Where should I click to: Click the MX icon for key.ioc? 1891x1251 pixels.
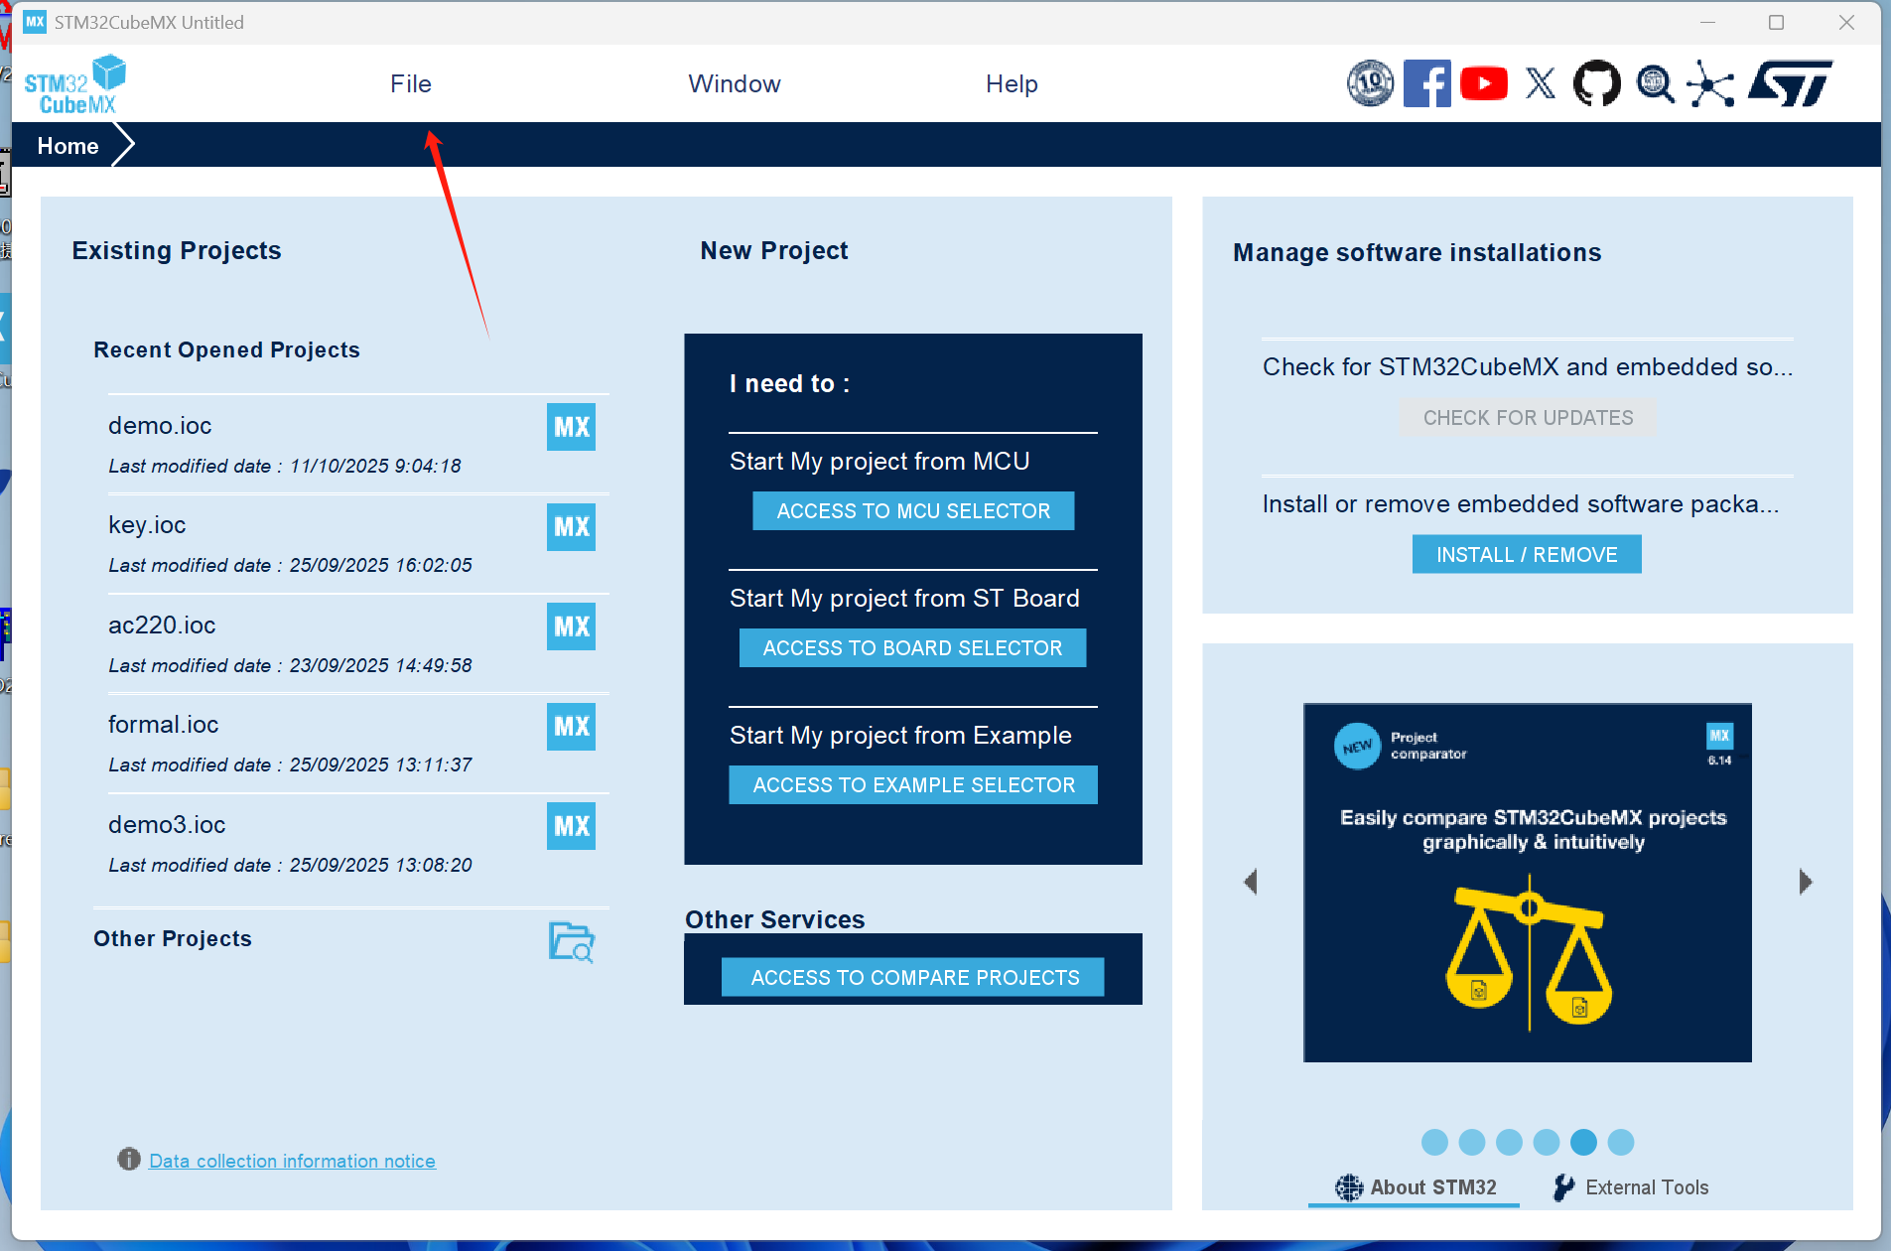571,526
